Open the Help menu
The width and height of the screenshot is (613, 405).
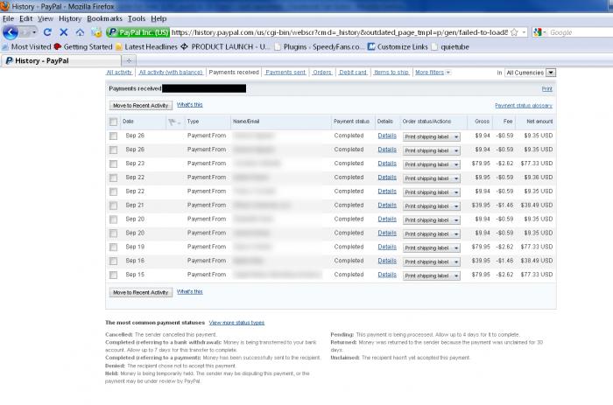[x=159, y=18]
